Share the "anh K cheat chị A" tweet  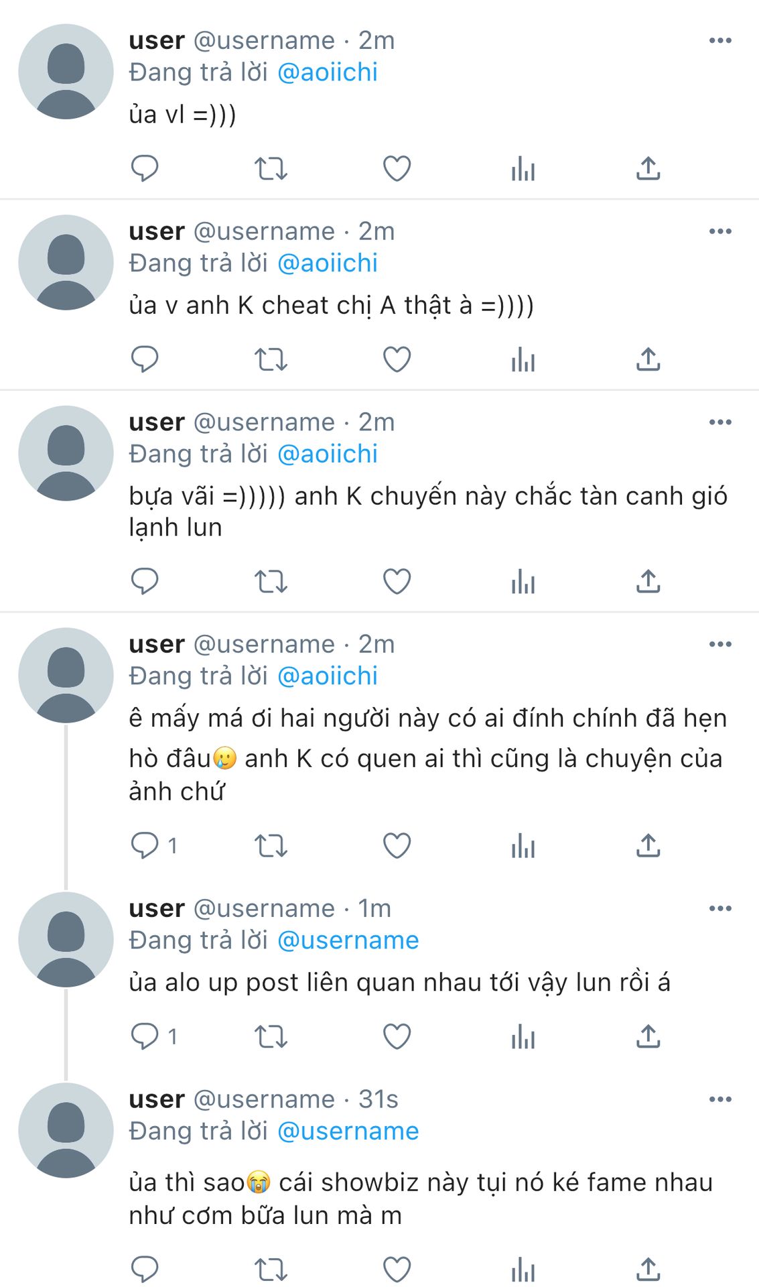coord(648,359)
